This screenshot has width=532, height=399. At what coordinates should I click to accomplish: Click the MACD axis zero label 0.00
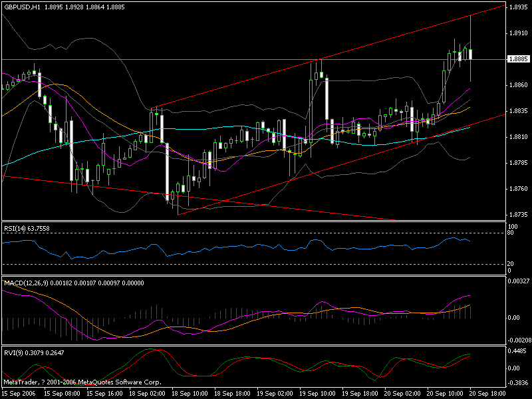[514, 318]
